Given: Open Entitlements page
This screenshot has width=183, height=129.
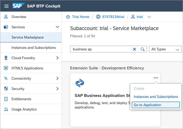Looking at the screenshot, I should [x=21, y=99].
